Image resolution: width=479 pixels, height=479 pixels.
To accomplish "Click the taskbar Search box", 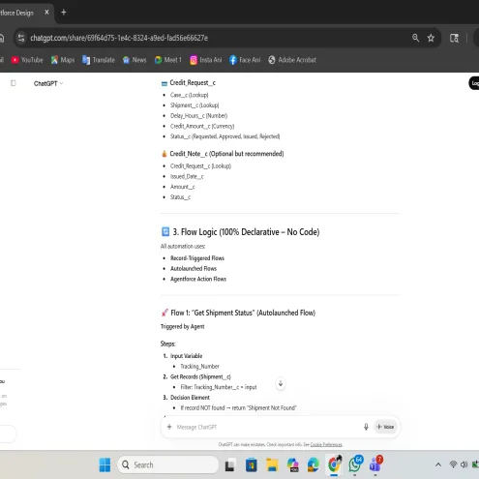I will 167,464.
